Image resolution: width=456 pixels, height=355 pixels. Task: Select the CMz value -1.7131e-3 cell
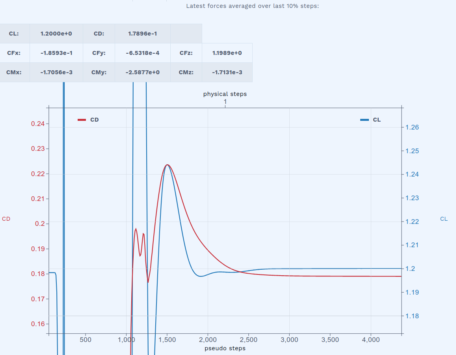pos(227,72)
